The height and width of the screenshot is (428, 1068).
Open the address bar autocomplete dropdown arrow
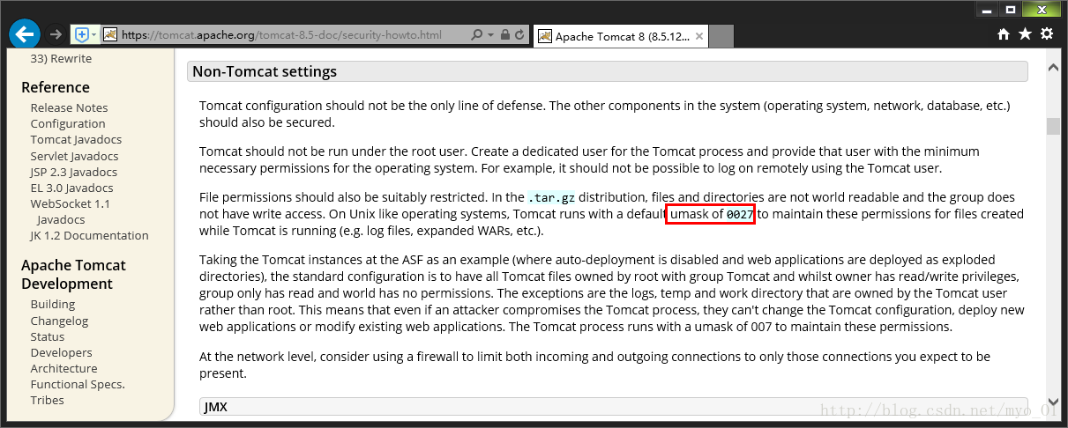[490, 35]
